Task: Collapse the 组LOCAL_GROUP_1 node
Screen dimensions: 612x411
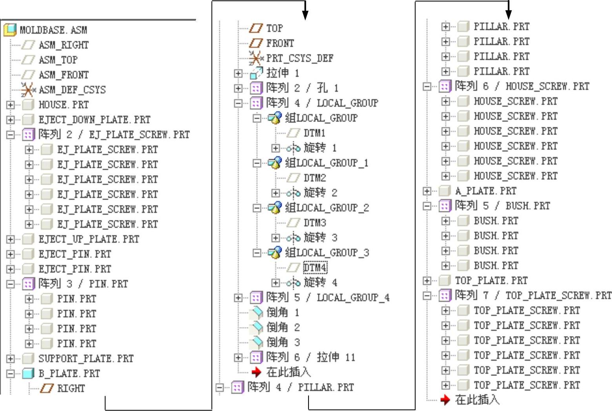Action: pyautogui.click(x=257, y=163)
